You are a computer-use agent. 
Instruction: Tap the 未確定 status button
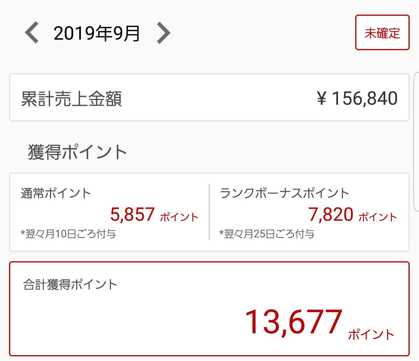[382, 33]
